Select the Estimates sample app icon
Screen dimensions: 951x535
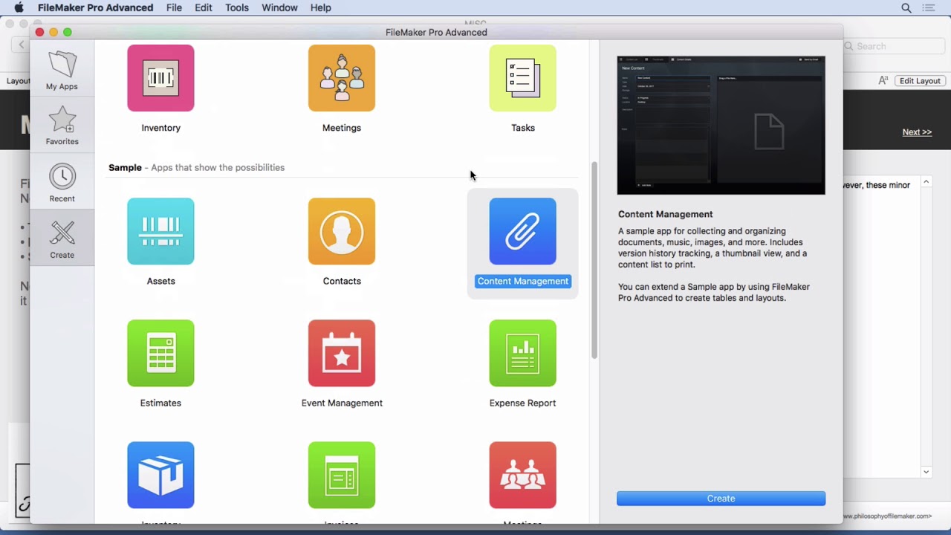[x=160, y=353]
